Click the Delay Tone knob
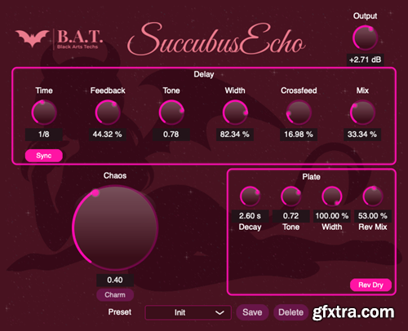The image size is (408, 331). pyautogui.click(x=171, y=113)
